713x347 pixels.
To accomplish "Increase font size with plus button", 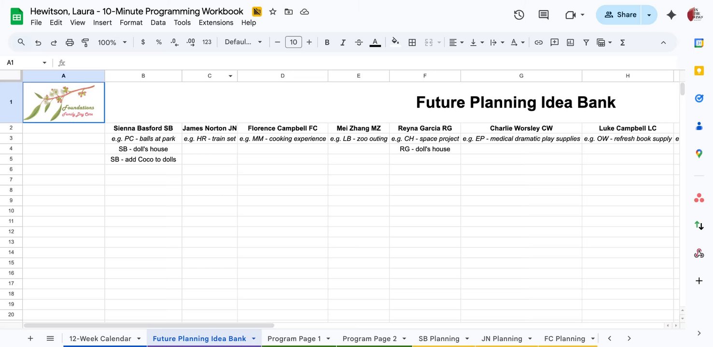I will point(309,42).
